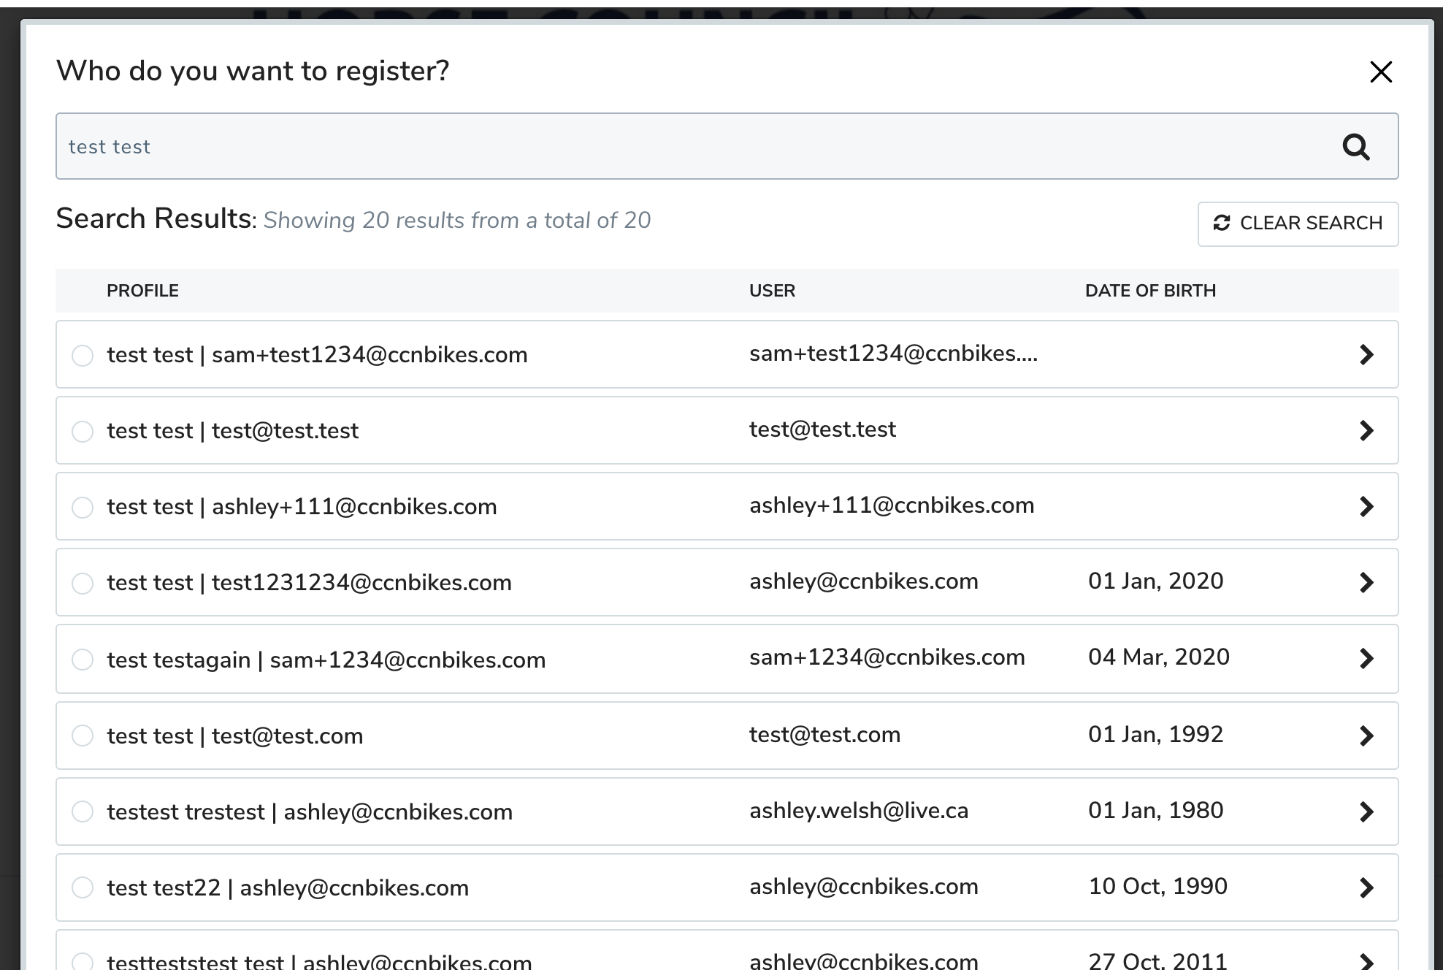Image resolution: width=1443 pixels, height=970 pixels.
Task: Choose the ashley+111@ccnbikes.com profile radio
Action: point(83,508)
